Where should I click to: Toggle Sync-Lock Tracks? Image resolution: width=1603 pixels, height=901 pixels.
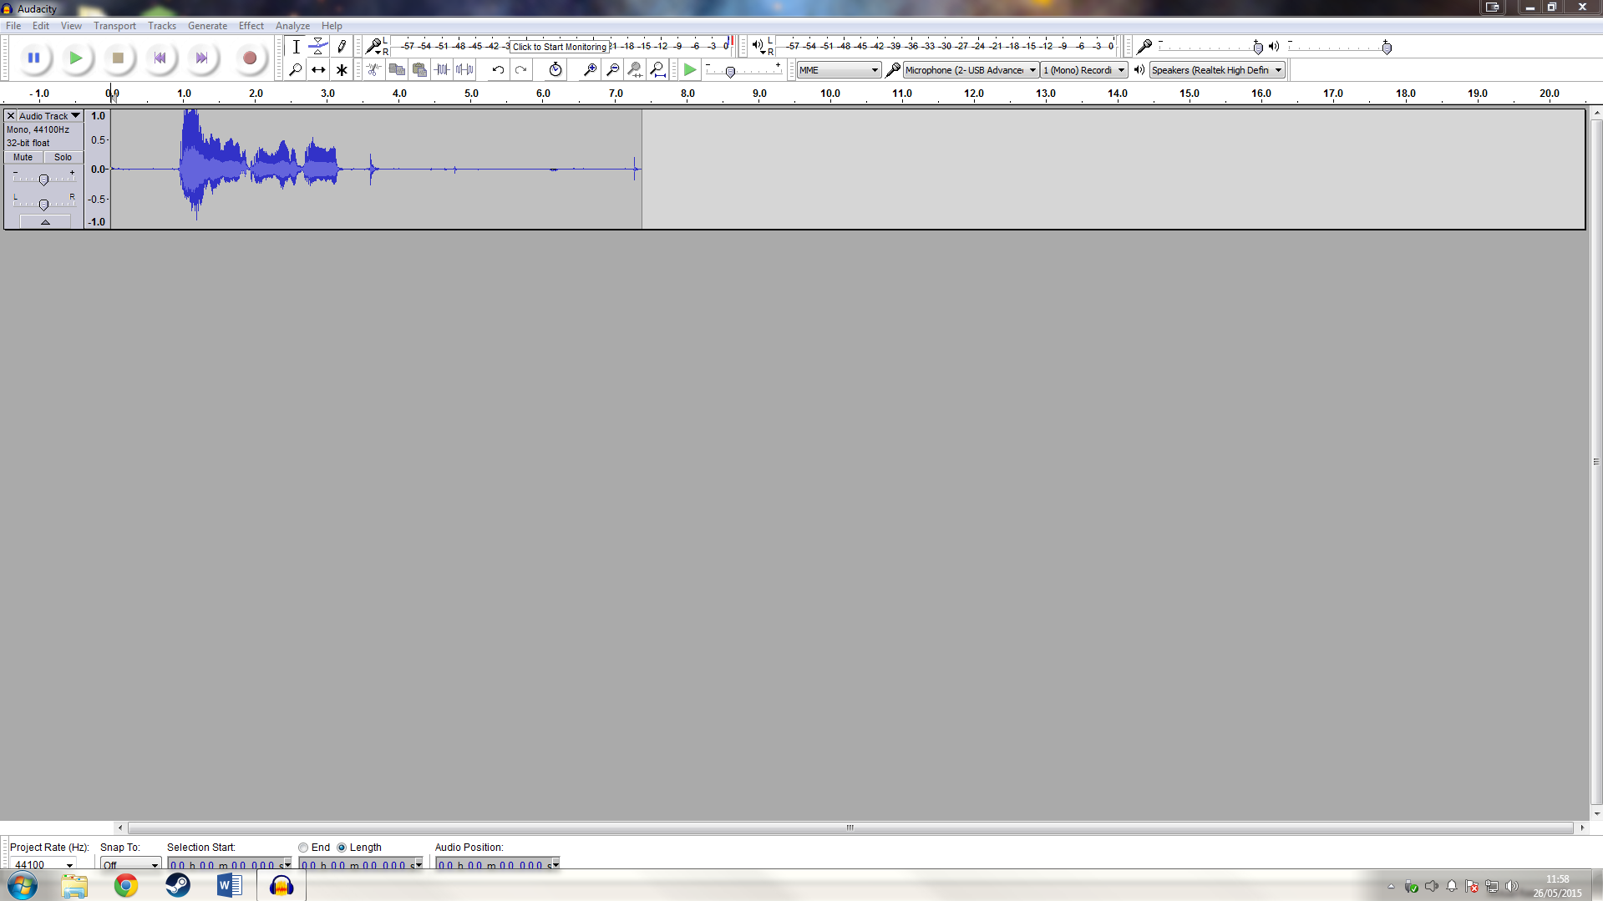tap(555, 70)
